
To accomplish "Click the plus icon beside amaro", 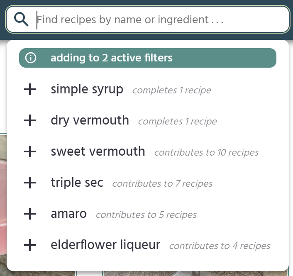I will (30, 214).
